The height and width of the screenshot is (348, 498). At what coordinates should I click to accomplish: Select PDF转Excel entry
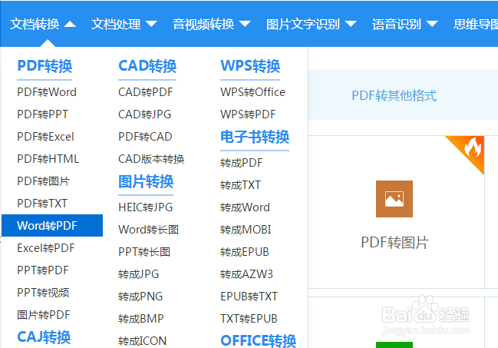(x=45, y=137)
